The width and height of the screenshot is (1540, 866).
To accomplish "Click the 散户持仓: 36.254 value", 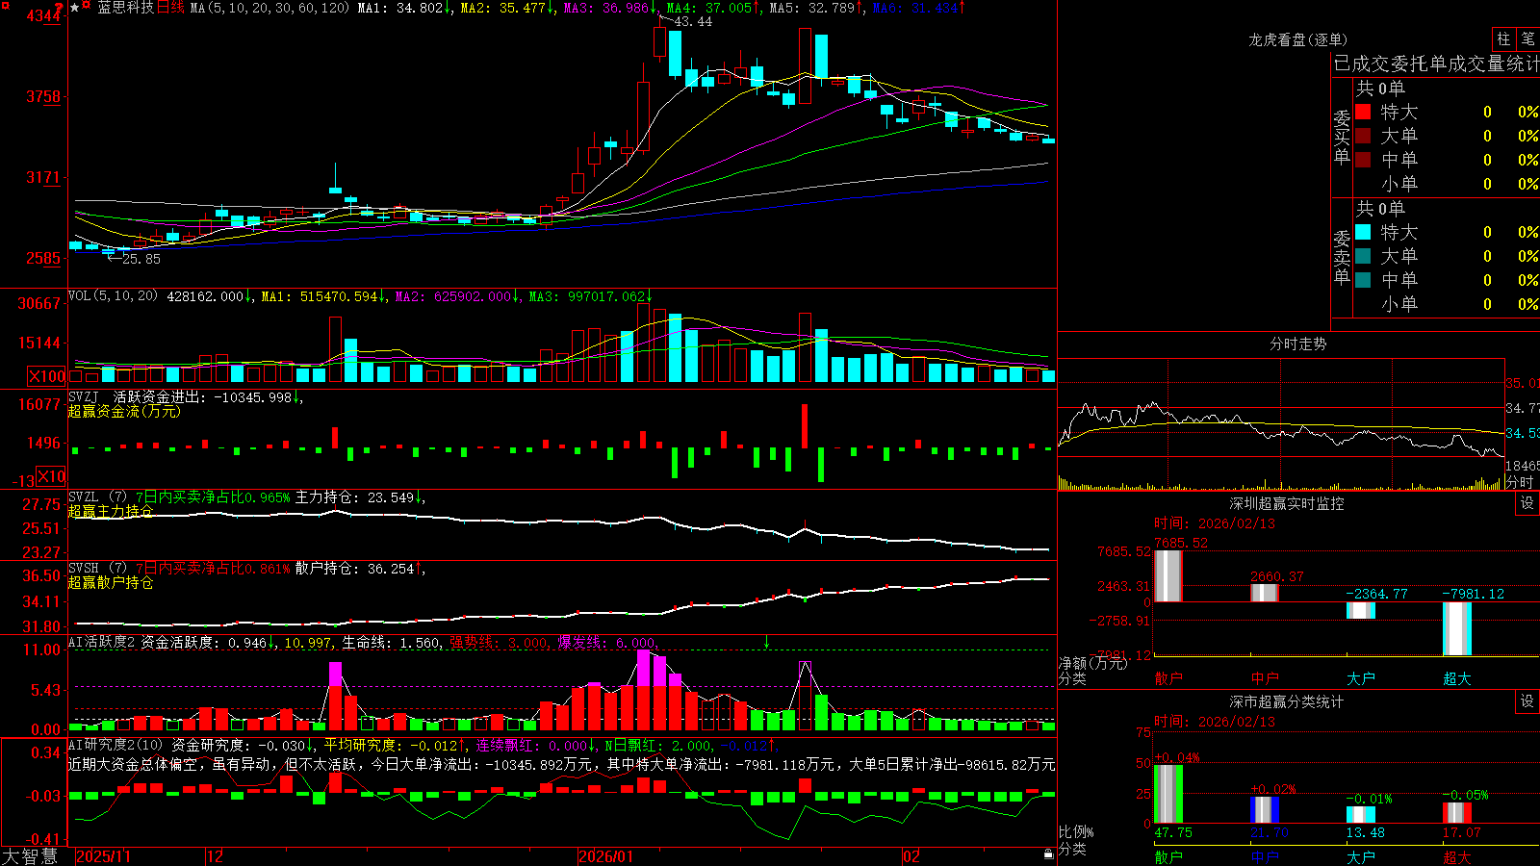I will tap(360, 569).
